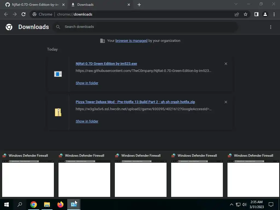Screen dimensions: 280x210
Task: Select second Windows Defender Firewall preview
Action: [84, 175]
